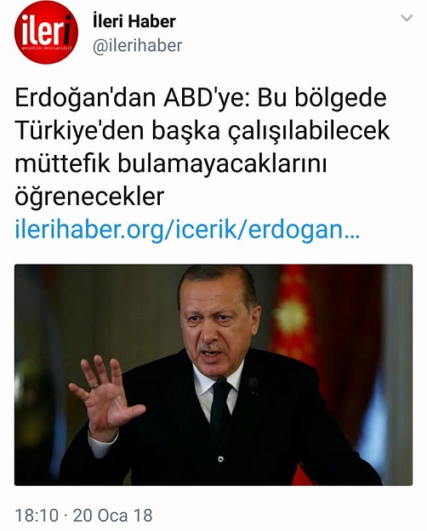Follow the blue truncated URL
This screenshot has width=427, height=531.
click(x=187, y=230)
